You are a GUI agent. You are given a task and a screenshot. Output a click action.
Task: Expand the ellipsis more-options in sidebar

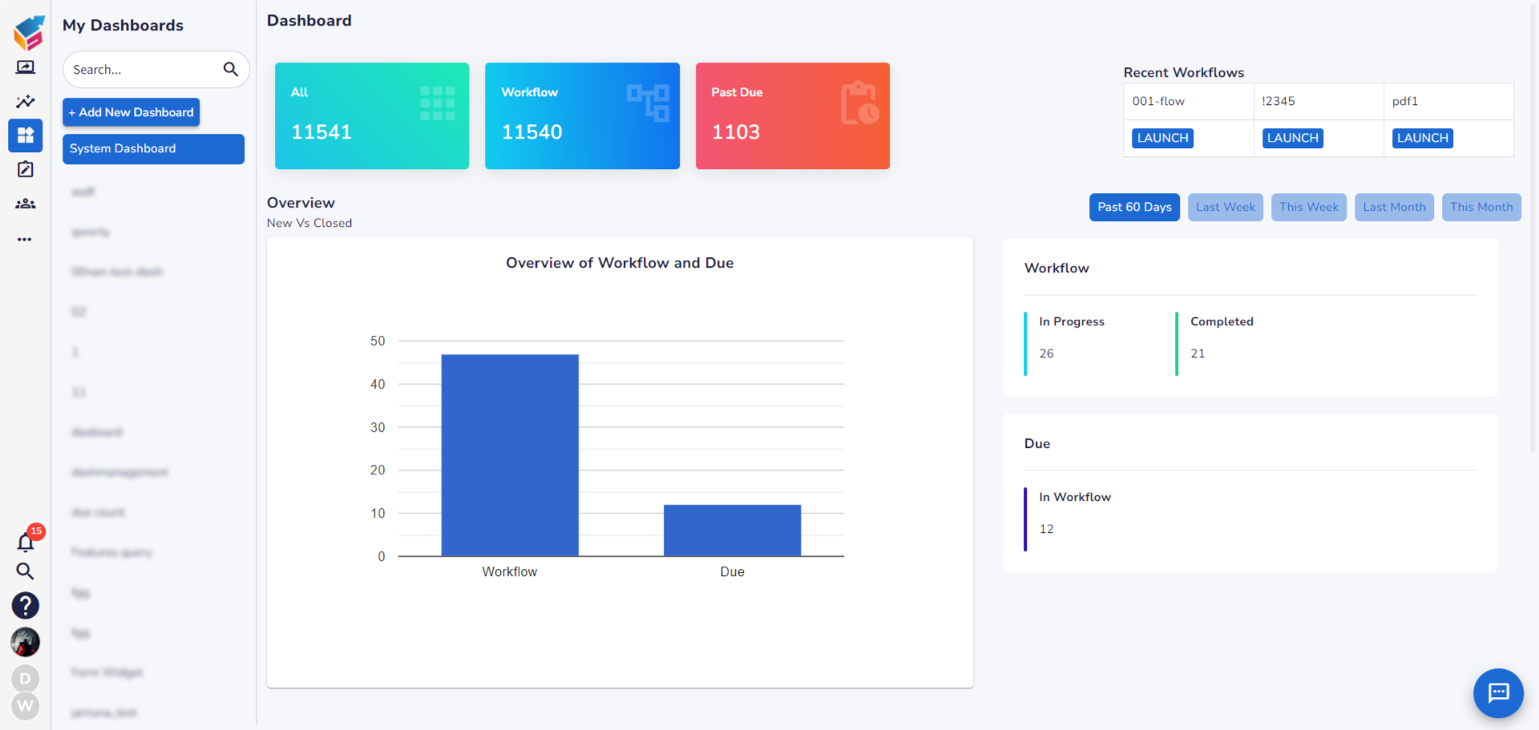click(25, 239)
